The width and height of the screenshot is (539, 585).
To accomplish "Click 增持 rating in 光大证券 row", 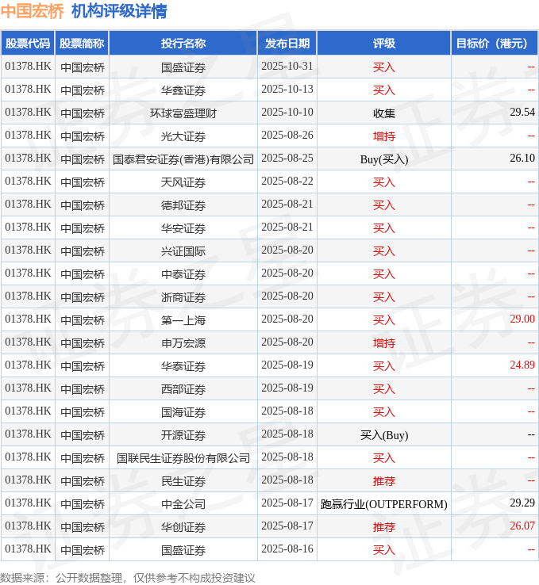I will pos(384,136).
